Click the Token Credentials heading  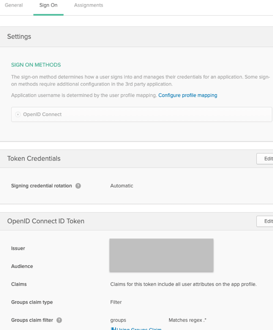point(34,159)
